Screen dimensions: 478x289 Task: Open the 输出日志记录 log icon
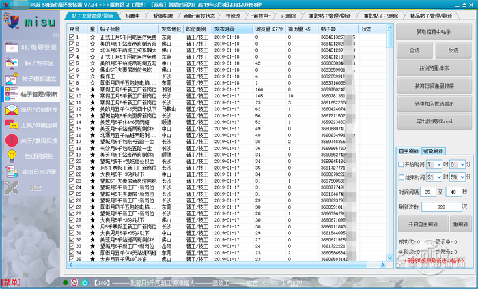tap(12, 172)
